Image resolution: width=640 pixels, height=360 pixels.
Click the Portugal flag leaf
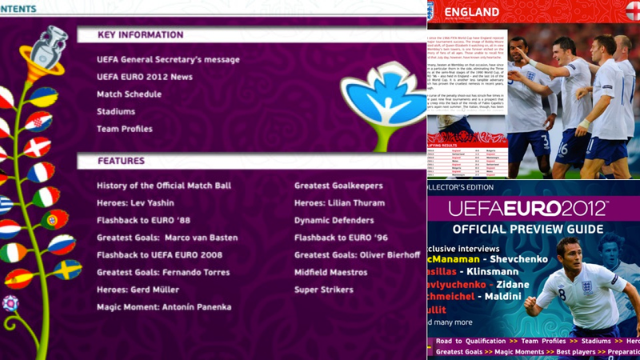(x=54, y=219)
